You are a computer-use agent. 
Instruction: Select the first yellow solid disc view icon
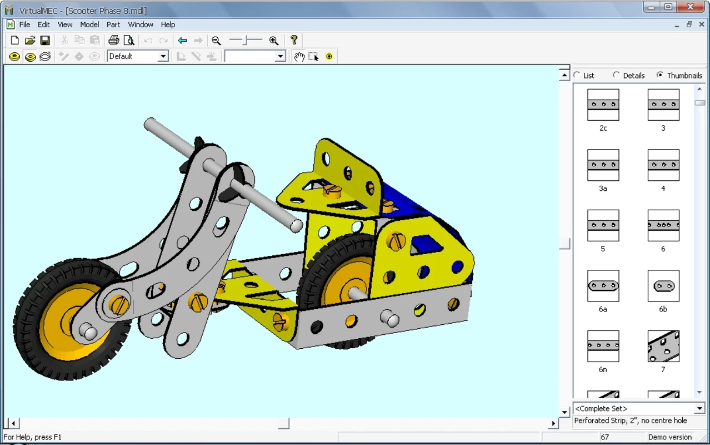(14, 56)
